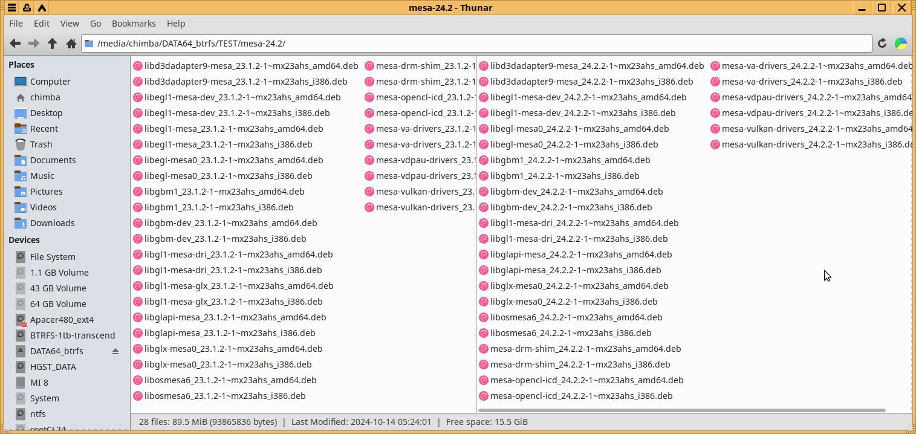Screen dimensions: 916x434
Task: Click Debian icon of libglapi-mesa_23.1.2-1 i386
Action: (137, 333)
